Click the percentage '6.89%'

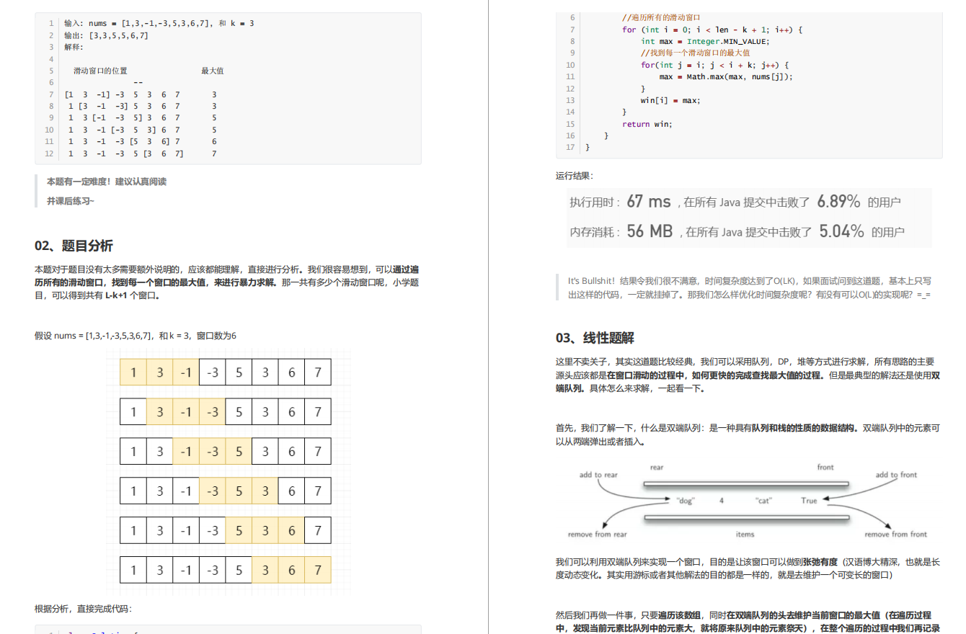pos(838,202)
